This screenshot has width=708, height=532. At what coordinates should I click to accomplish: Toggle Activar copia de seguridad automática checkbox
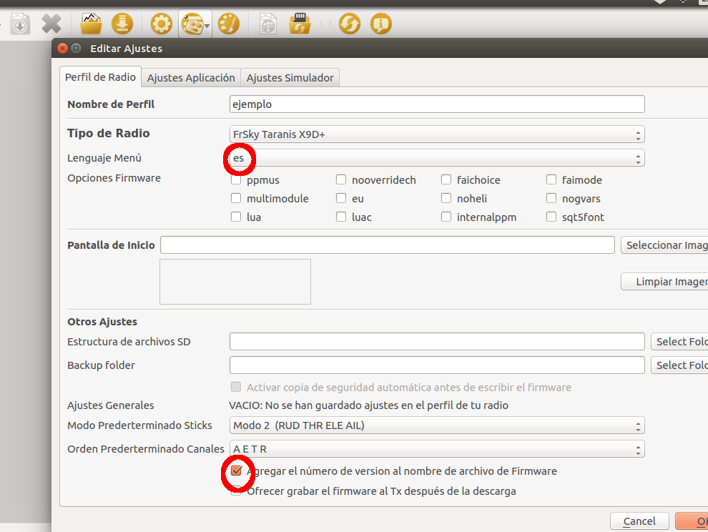236,387
